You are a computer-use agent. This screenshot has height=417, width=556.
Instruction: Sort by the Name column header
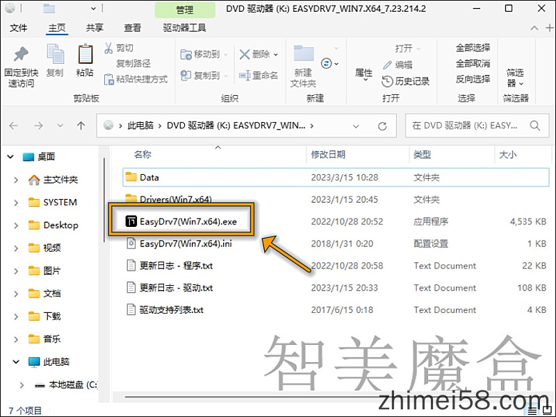coord(142,154)
